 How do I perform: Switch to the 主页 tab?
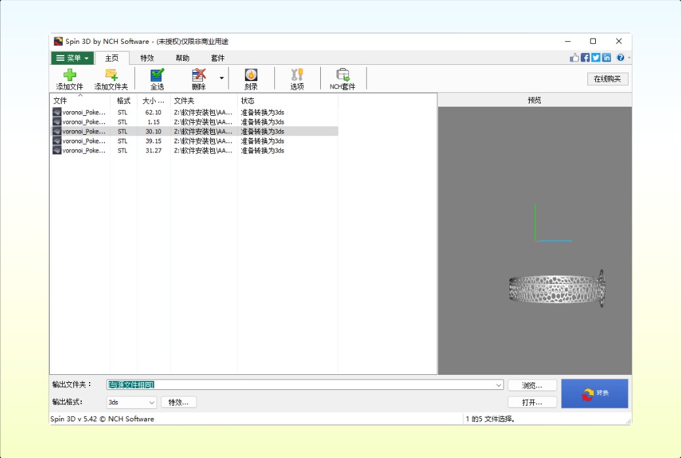111,58
